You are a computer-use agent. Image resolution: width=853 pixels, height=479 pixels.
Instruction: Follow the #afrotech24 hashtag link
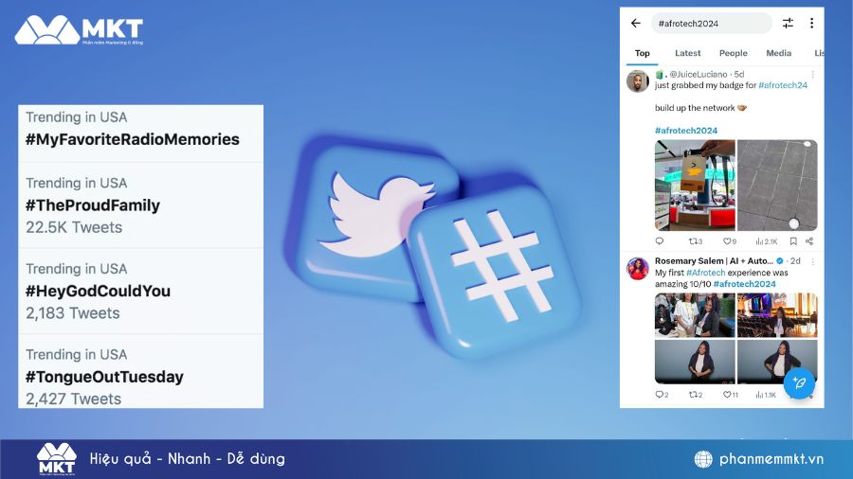point(783,85)
